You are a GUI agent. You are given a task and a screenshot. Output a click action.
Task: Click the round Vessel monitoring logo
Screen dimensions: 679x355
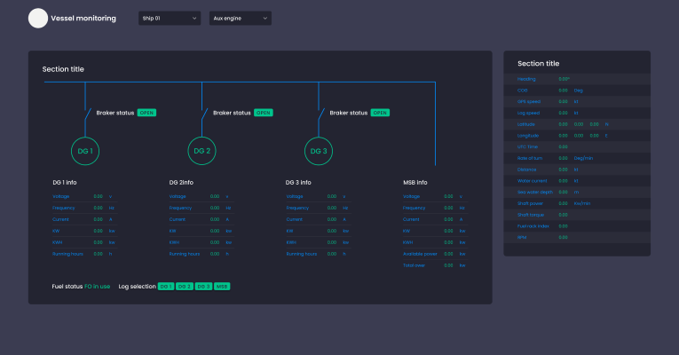[38, 18]
